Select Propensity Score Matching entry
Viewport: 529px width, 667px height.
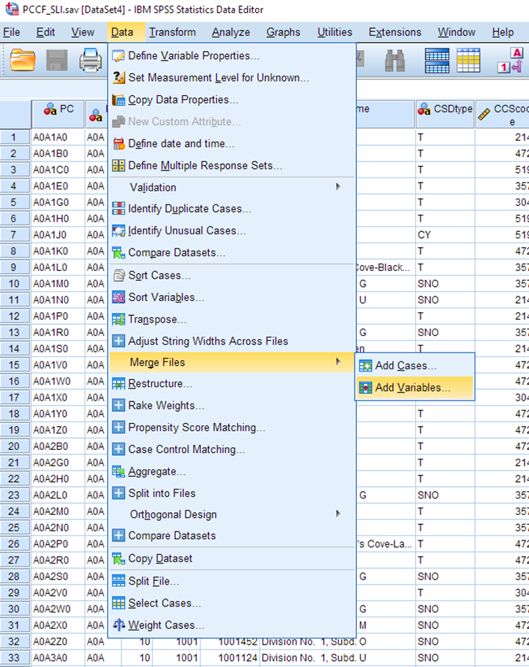pyautogui.click(x=232, y=427)
